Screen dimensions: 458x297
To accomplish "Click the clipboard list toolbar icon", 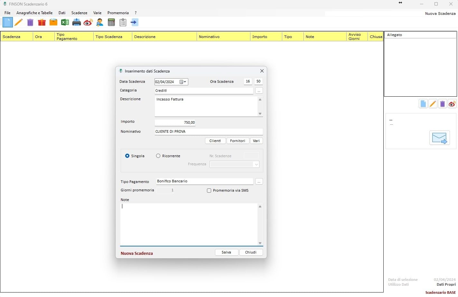I will coord(123,22).
